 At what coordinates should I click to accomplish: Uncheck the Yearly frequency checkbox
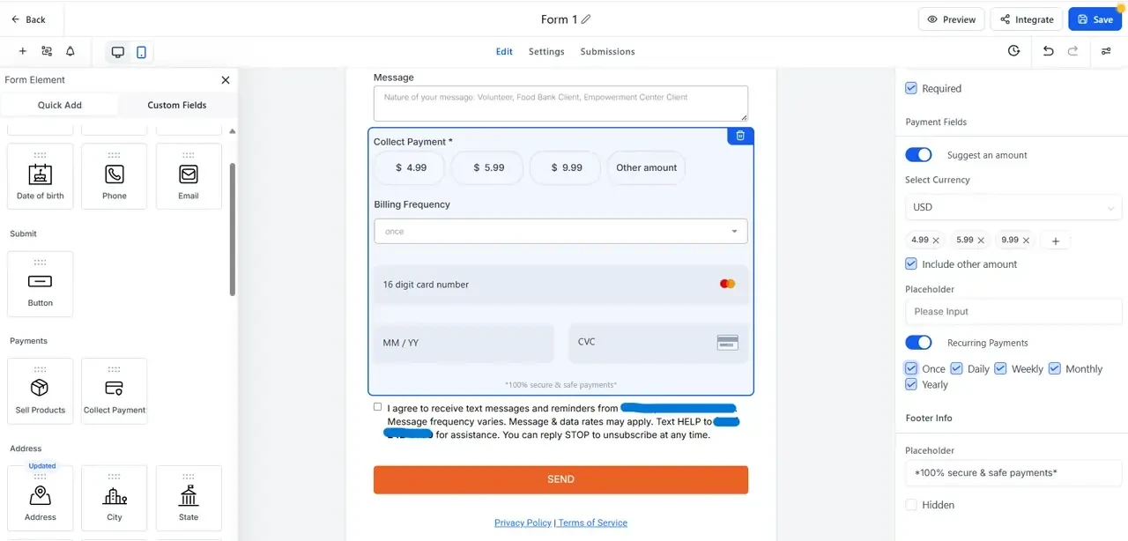(x=911, y=384)
